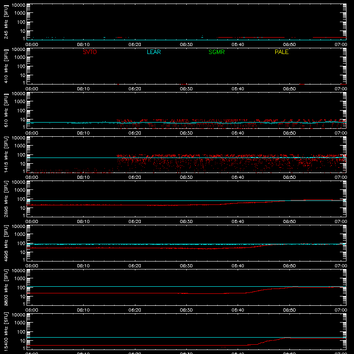Click 06:20 time label under 410 MHz plot
354x354 pixels.
(135, 89)
